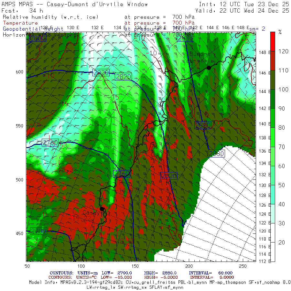The width and height of the screenshot is (291, 291).
Task: Select the olive 100% colorbar segment
Action: pyautogui.click(x=273, y=80)
